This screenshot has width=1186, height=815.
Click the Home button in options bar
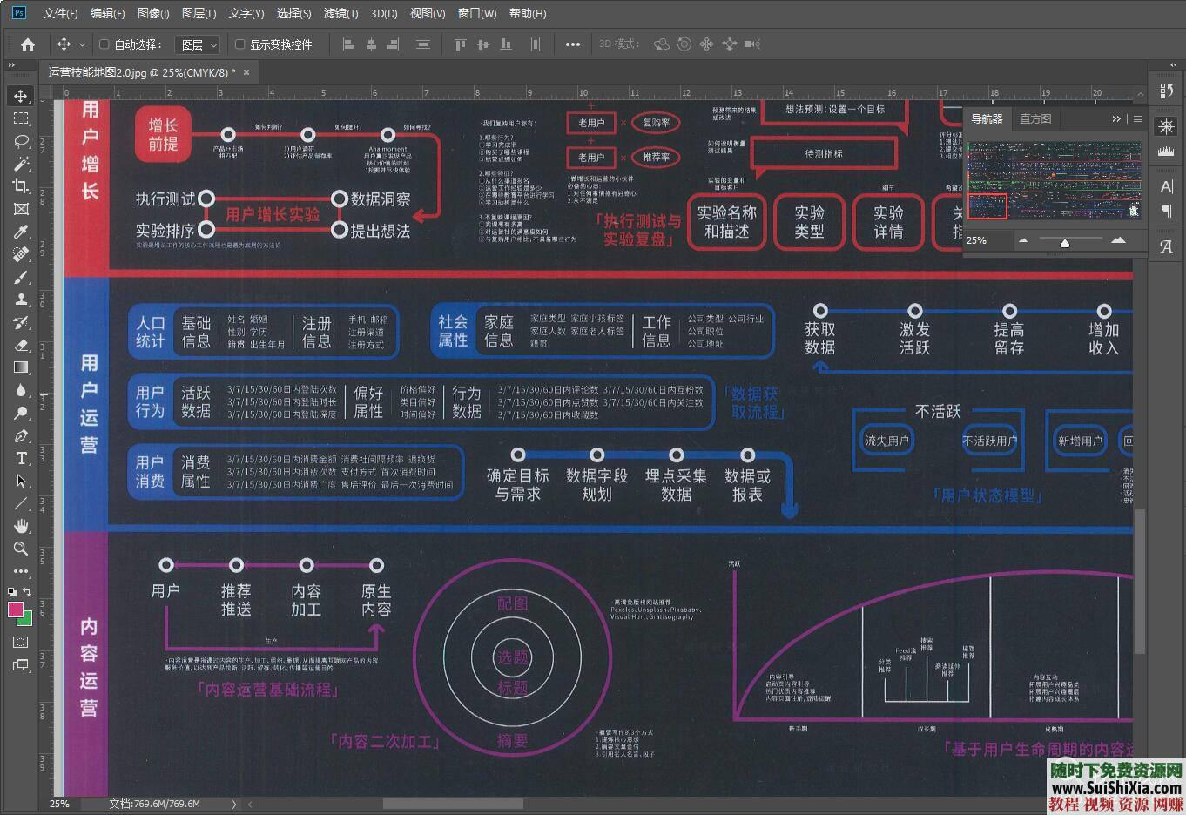point(28,44)
